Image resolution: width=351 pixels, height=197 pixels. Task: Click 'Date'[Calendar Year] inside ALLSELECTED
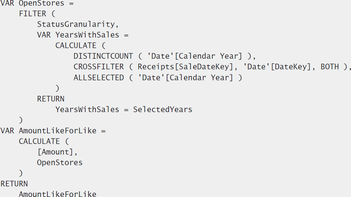185,78
